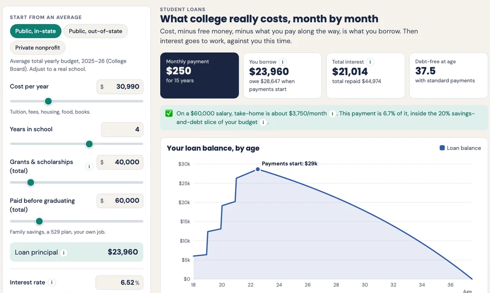Click the 'total repaid $44,974' text
Viewport: 490px width, 293px height.
[357, 81]
